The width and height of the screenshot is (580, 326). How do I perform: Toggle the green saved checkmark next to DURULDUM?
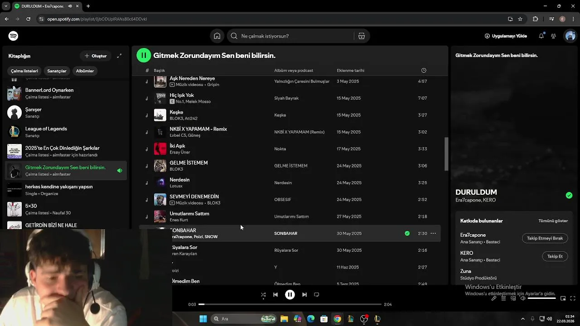(569, 195)
